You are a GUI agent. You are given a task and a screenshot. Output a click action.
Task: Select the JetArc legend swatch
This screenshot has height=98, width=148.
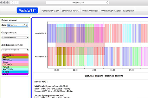tap(15, 62)
